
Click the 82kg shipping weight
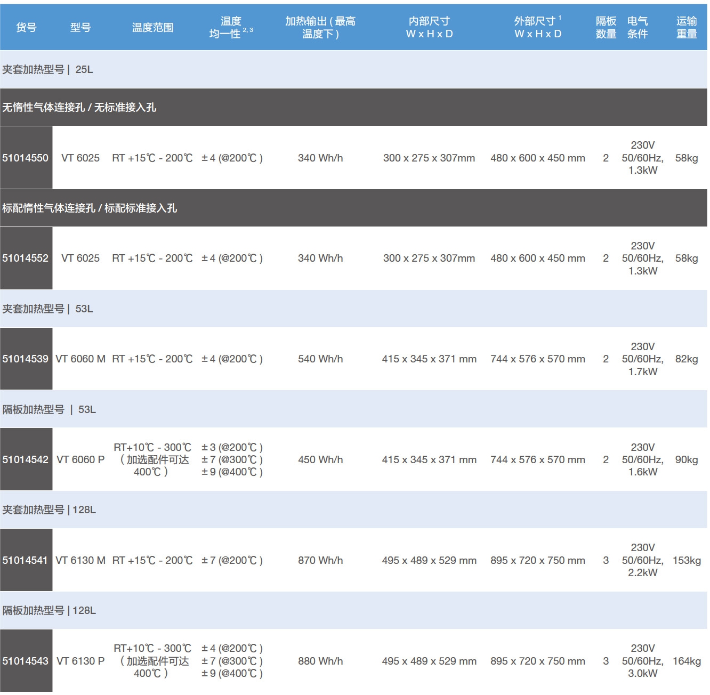(x=687, y=359)
